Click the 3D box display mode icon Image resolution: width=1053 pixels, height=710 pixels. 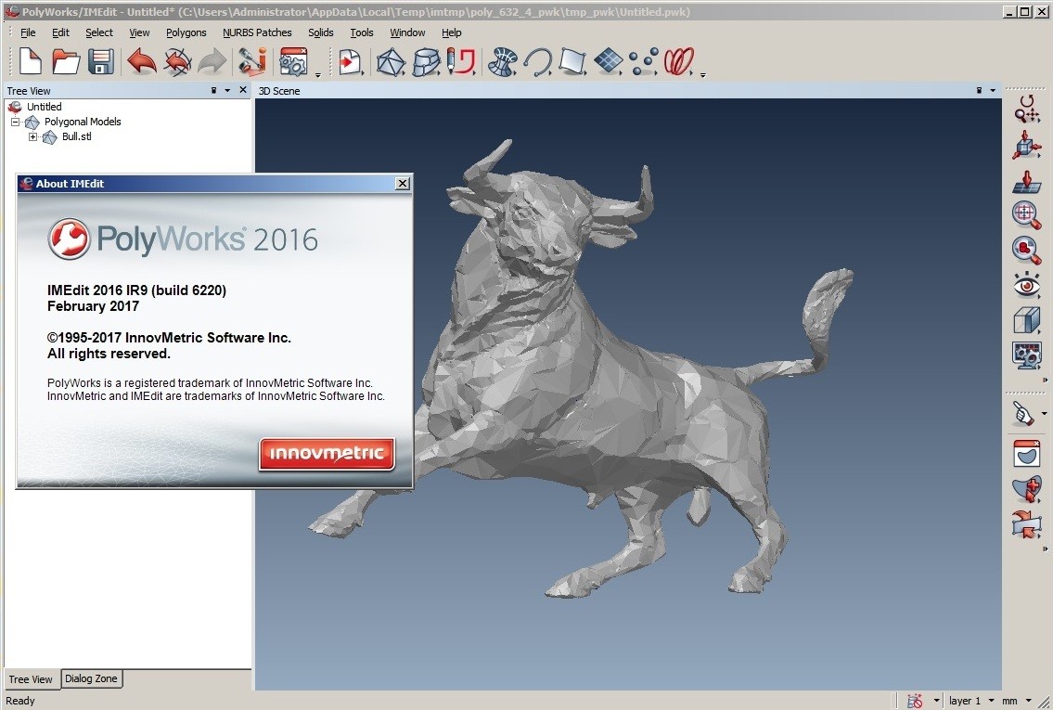[1026, 320]
